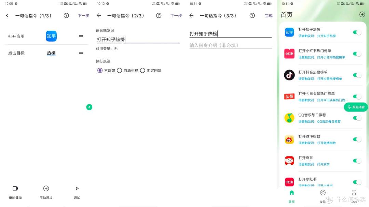Select the 热榜 click target text
Screen dimensions: 369x207
pyautogui.click(x=51, y=53)
